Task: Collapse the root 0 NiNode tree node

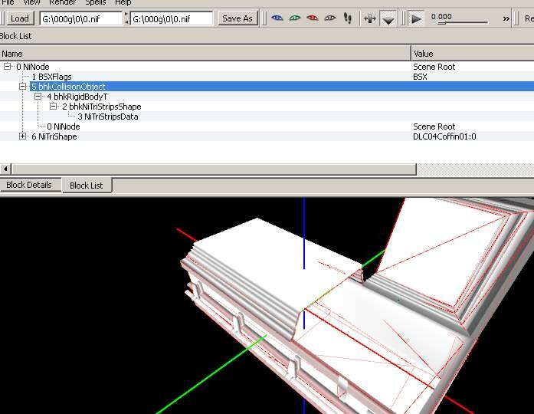Action: (x=7, y=67)
